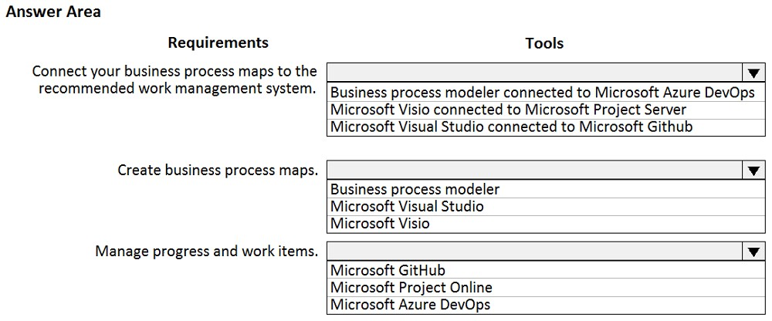Open the first Tools dropdown arrow

(753, 73)
